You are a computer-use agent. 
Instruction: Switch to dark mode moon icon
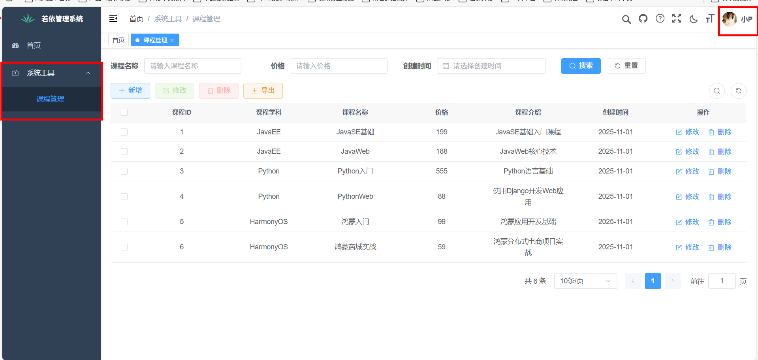(x=693, y=19)
